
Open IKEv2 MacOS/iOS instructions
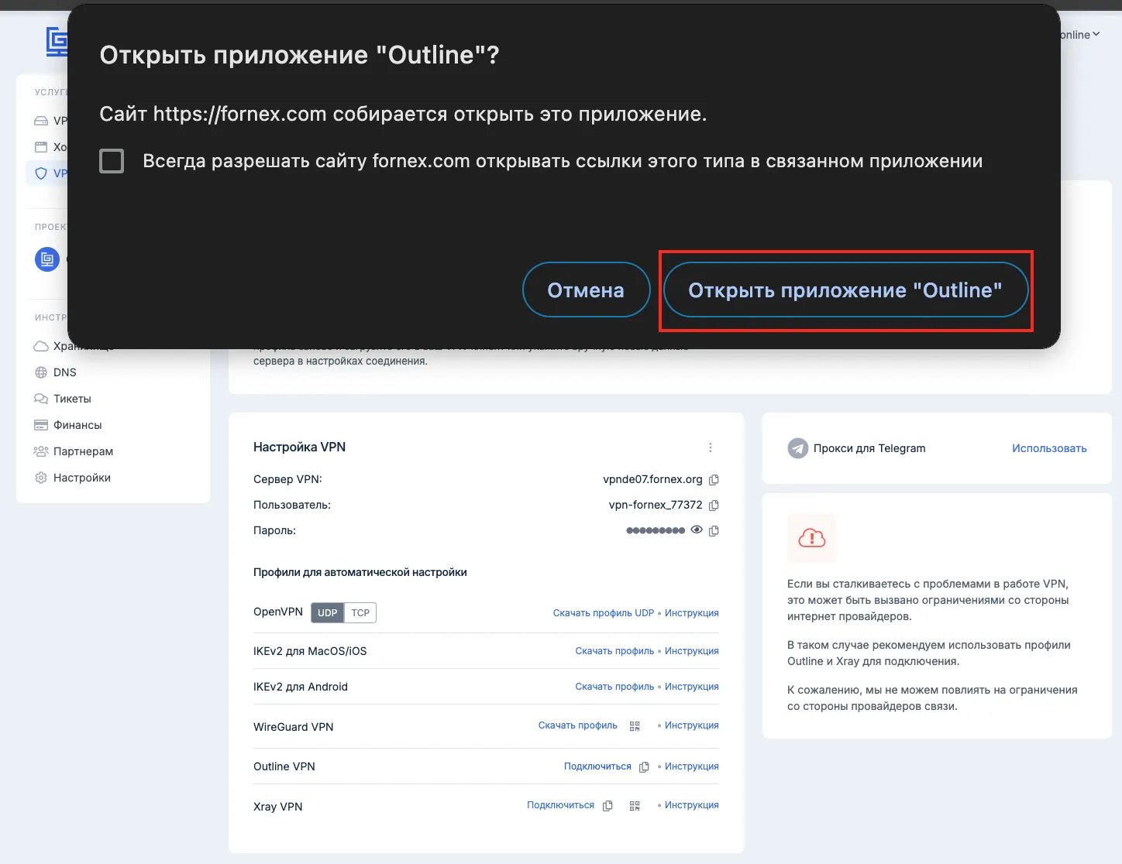[692, 651]
